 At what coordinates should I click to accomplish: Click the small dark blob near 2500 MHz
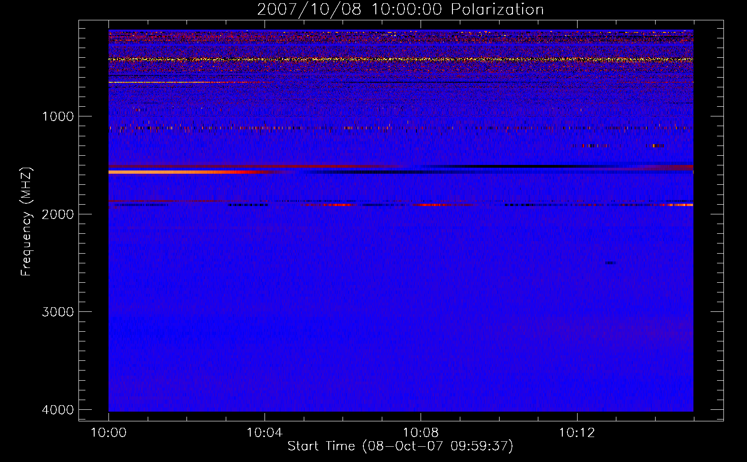tap(611, 263)
